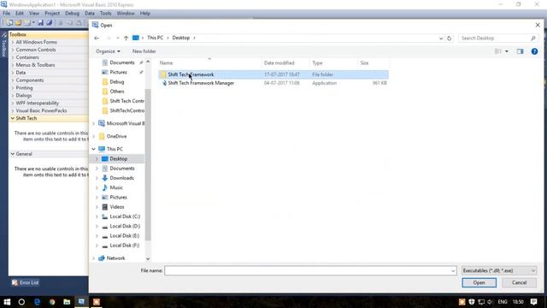Go back in Open dialog navigation
The height and width of the screenshot is (308, 547).
pyautogui.click(x=97, y=38)
